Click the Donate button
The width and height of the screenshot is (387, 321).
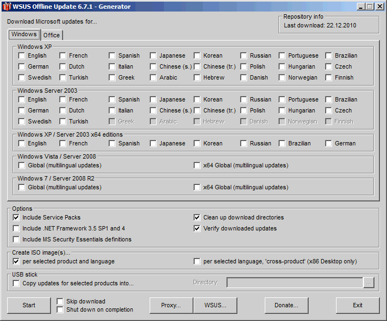286,306
